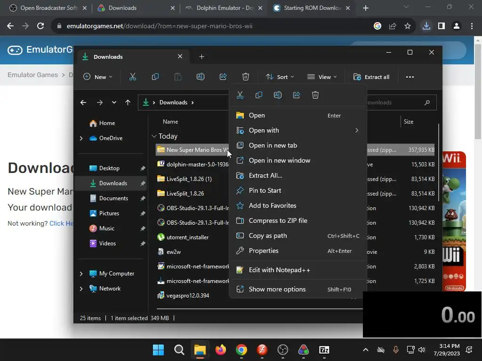Open View dropdown

[x=322, y=77]
